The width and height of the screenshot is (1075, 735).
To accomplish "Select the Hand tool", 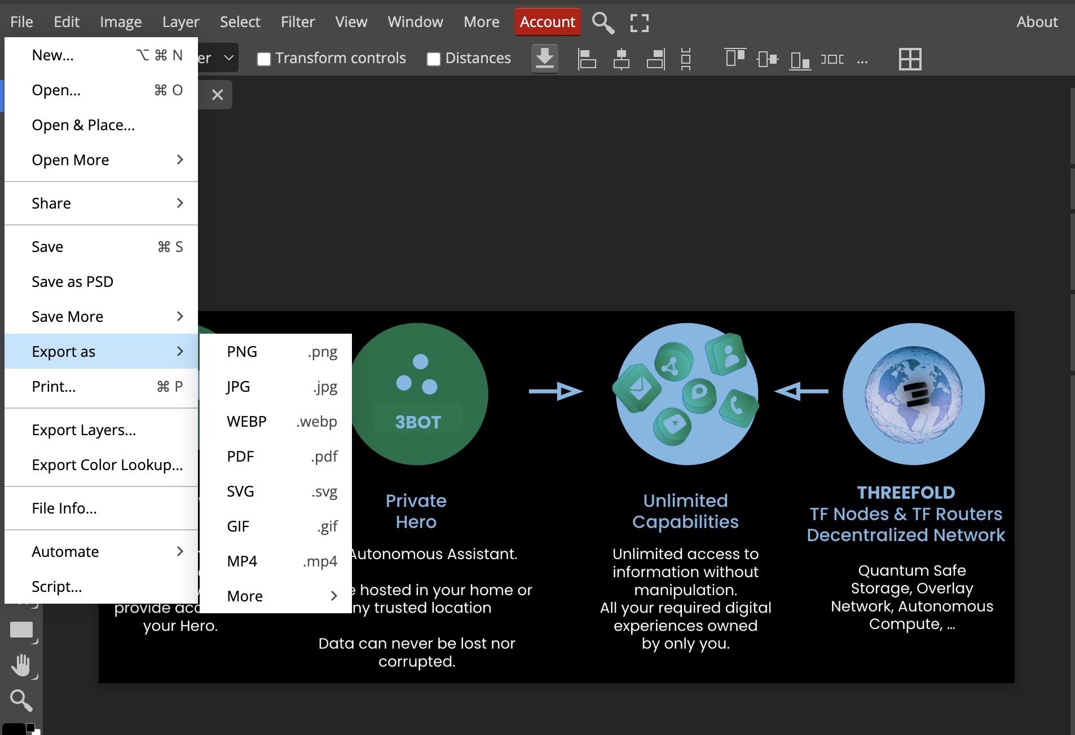I will [x=21, y=665].
